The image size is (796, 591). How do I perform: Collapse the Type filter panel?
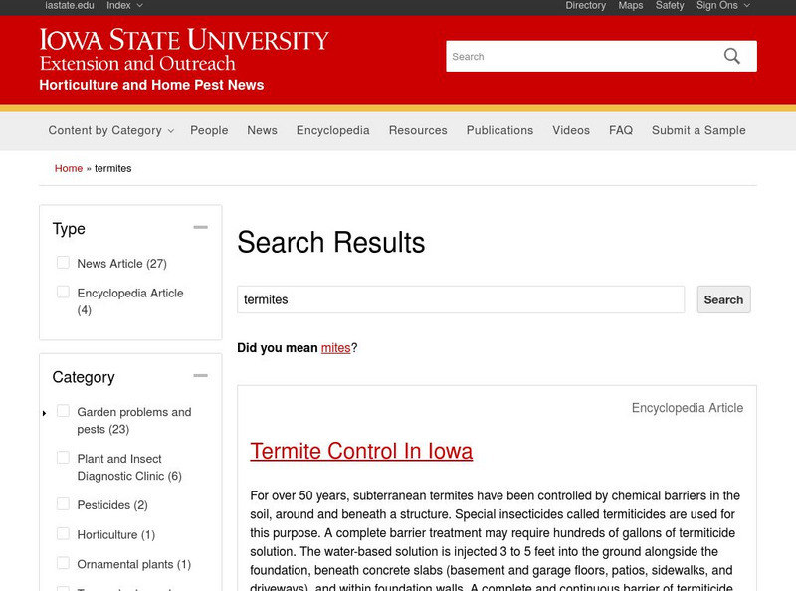coord(202,225)
